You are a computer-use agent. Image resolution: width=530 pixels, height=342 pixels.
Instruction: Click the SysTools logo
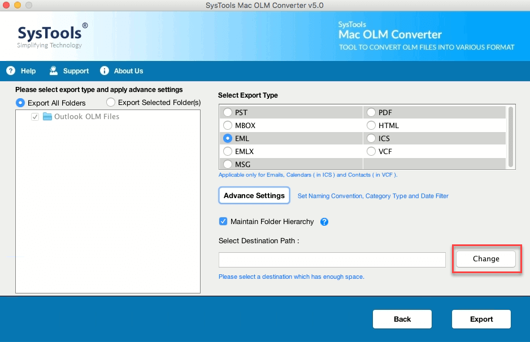pos(53,36)
